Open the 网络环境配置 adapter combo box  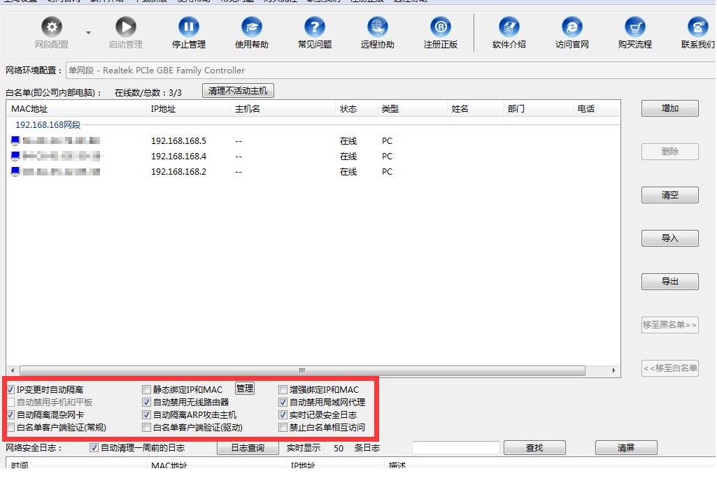point(391,71)
